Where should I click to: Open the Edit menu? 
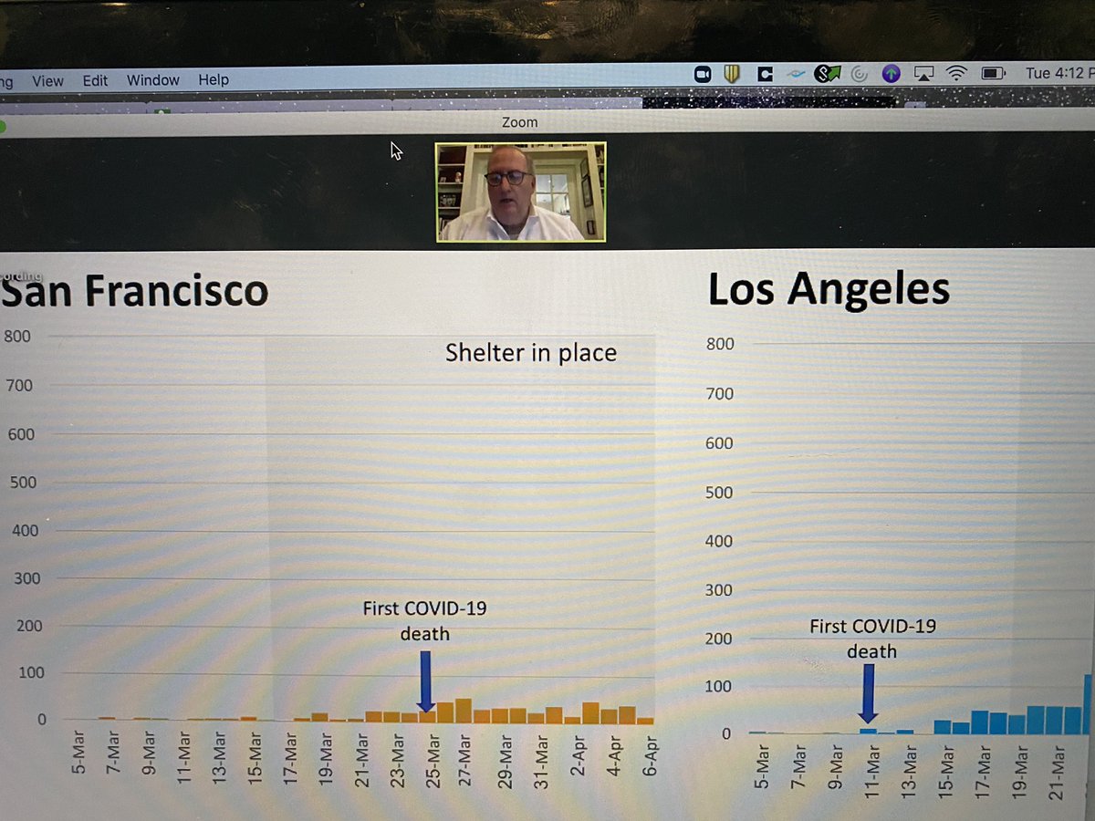[x=95, y=80]
